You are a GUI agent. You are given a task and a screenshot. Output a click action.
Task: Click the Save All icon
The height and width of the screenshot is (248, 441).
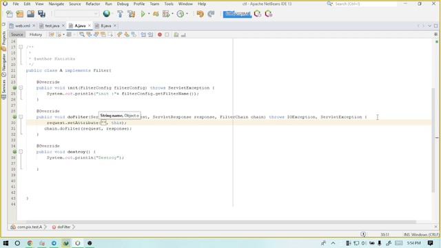(x=41, y=14)
